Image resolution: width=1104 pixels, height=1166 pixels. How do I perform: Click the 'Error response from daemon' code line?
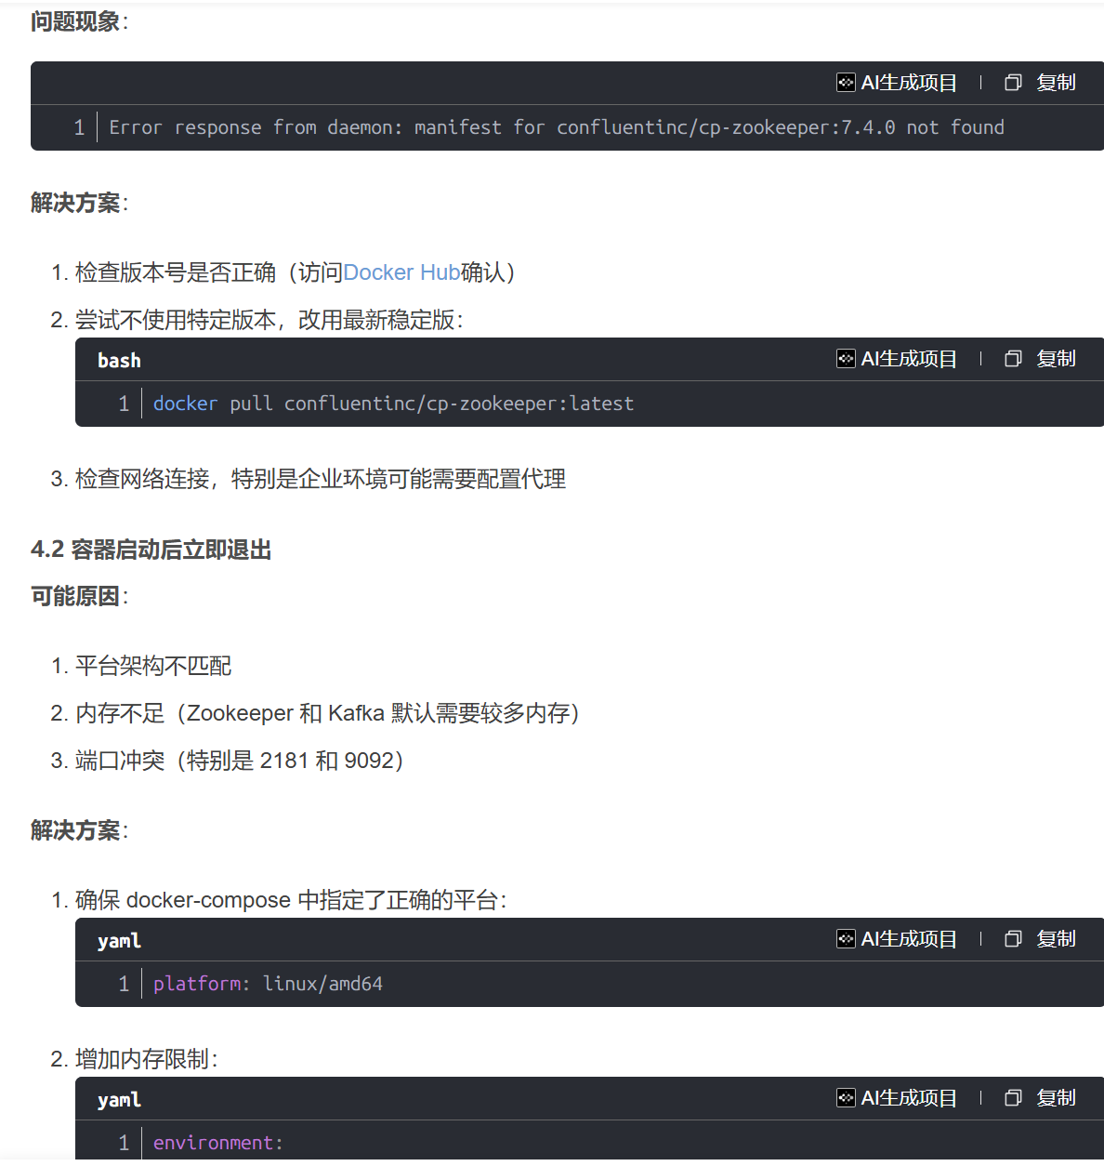click(556, 127)
